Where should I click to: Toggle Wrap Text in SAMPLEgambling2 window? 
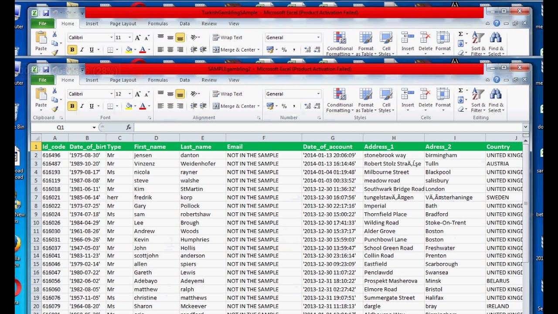coord(227,94)
